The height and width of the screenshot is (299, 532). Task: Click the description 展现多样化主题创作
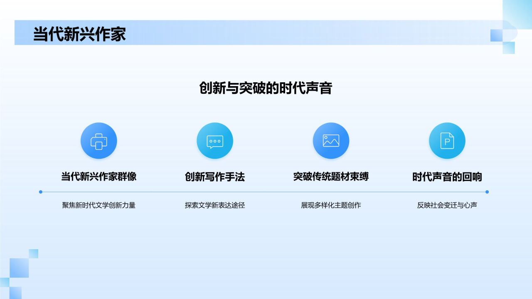coord(331,205)
